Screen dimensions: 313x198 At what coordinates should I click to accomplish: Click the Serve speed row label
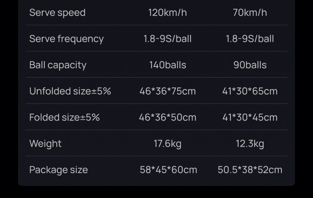point(57,13)
